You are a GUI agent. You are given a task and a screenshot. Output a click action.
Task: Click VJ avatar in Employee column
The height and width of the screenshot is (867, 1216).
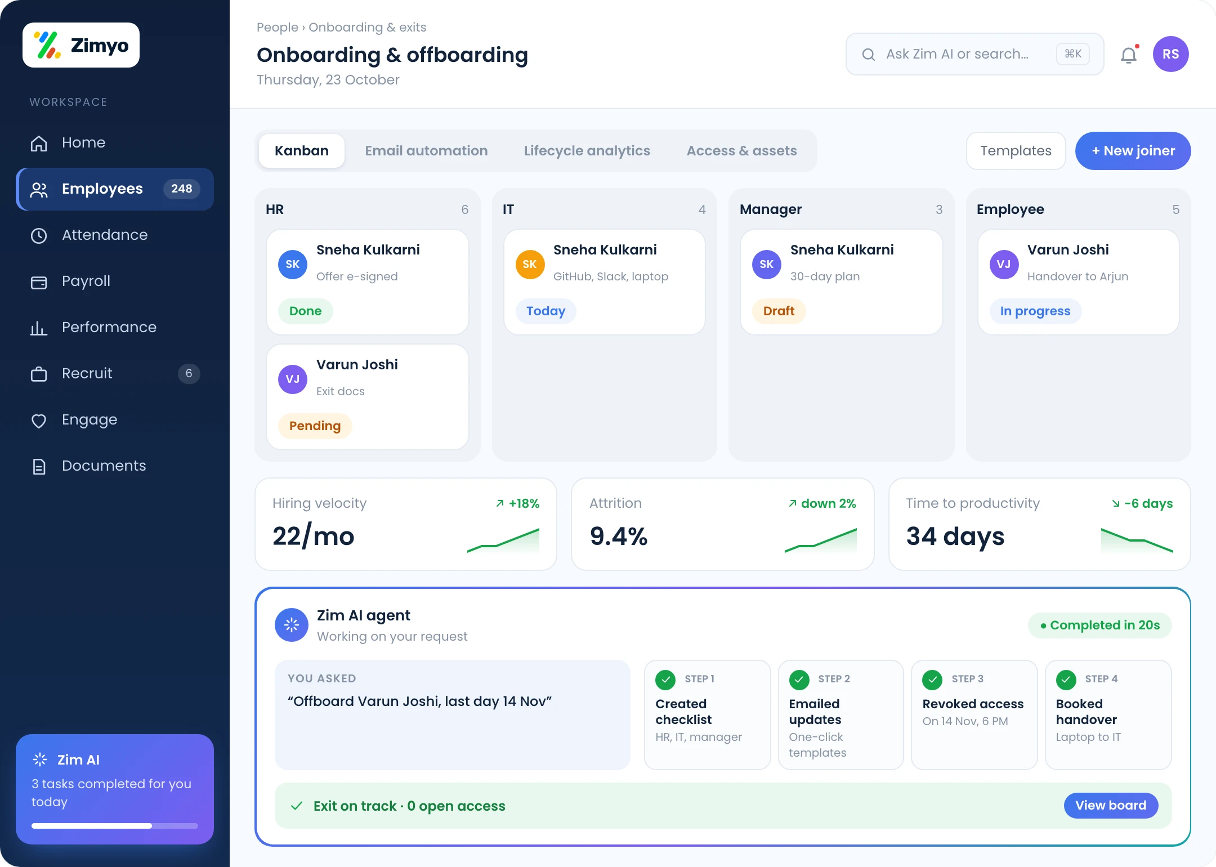point(1004,265)
